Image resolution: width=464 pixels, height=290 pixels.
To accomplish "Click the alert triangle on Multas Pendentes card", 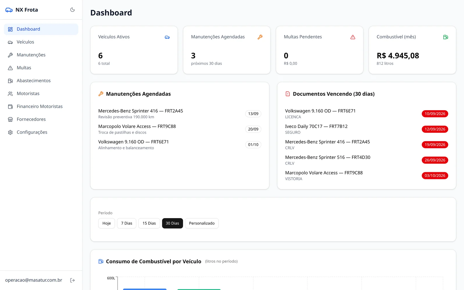I will 353,37.
